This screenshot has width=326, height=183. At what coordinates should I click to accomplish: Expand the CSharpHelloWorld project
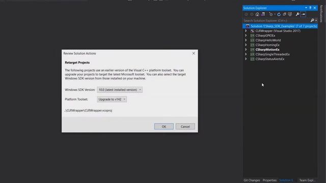(x=246, y=40)
